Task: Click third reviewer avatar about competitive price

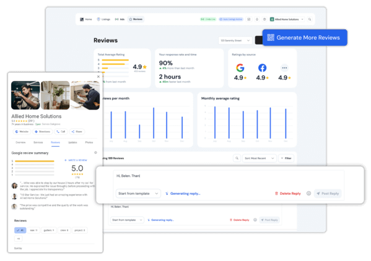Action: click(14, 207)
